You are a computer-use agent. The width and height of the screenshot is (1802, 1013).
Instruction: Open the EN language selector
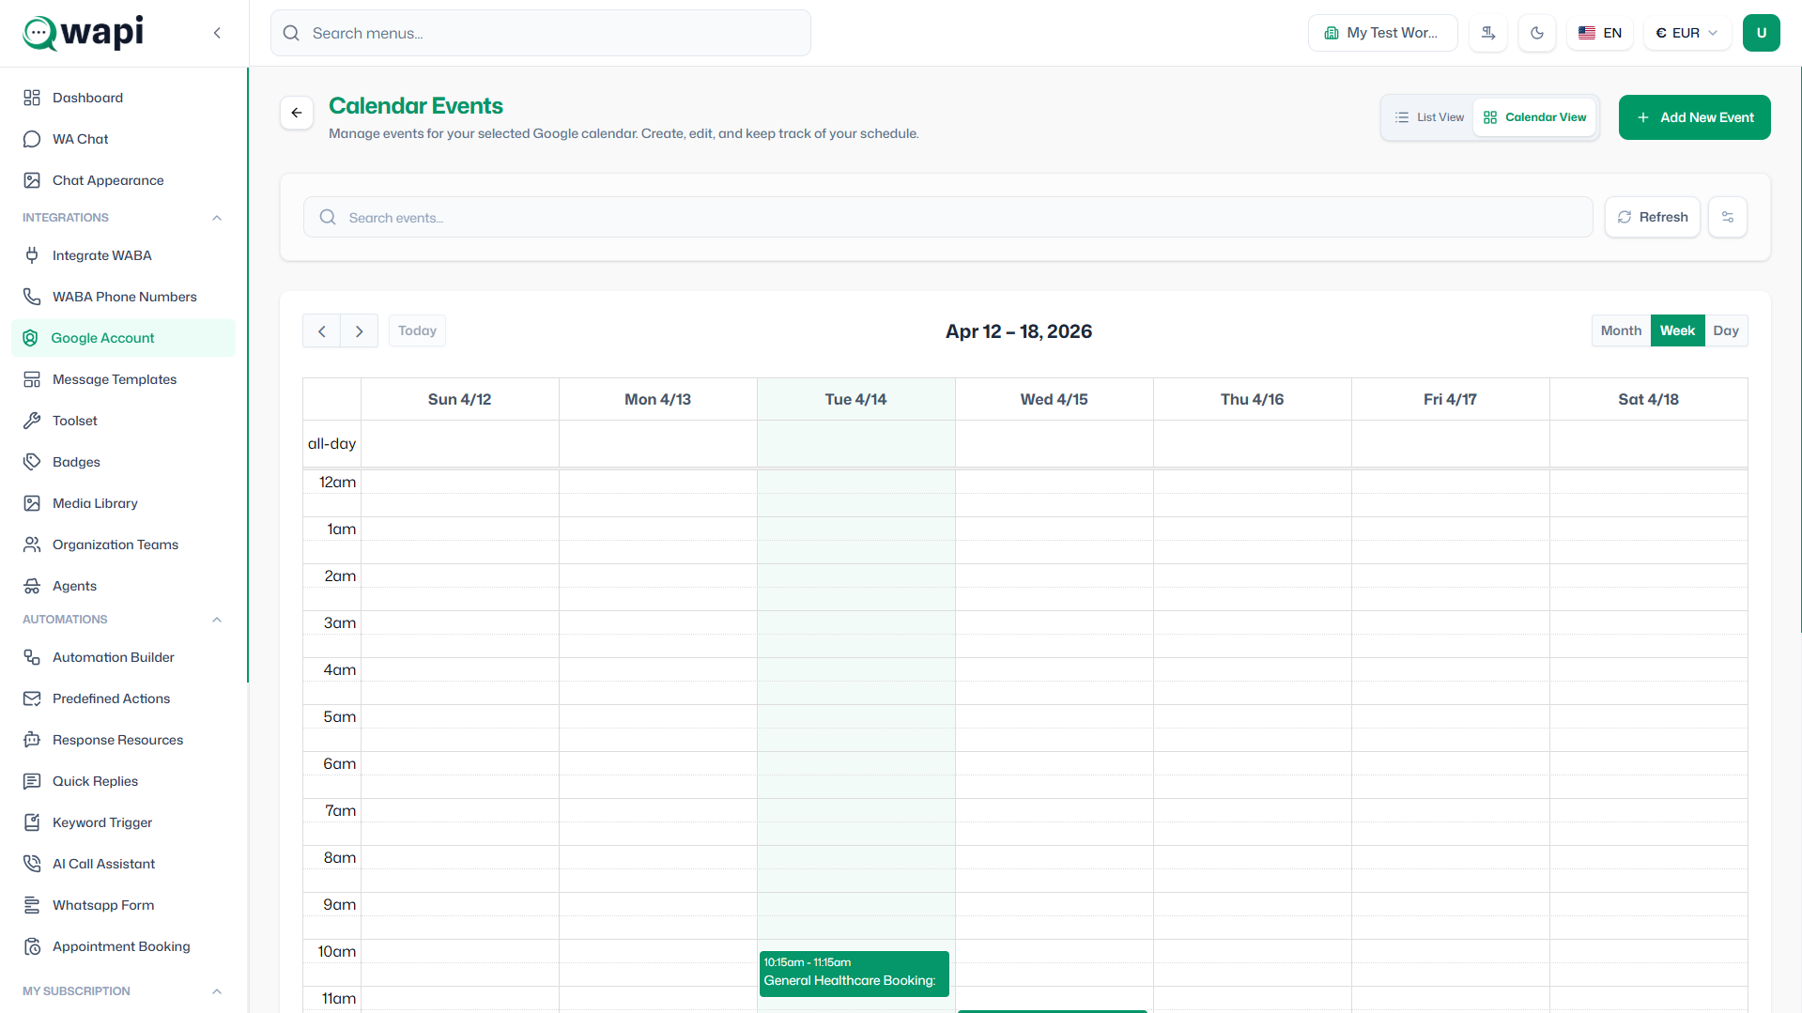pos(1600,33)
